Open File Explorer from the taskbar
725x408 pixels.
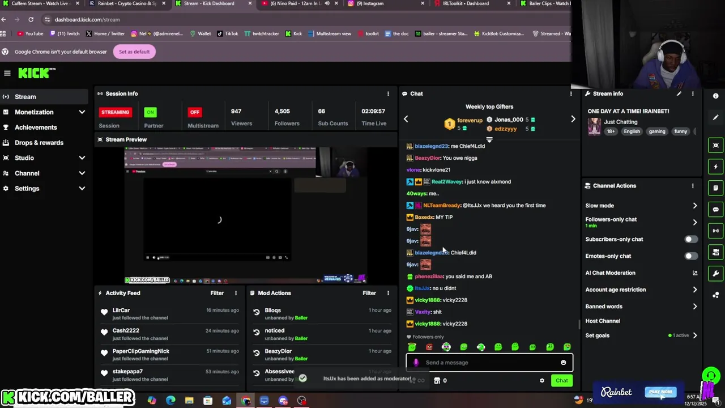[x=189, y=401]
